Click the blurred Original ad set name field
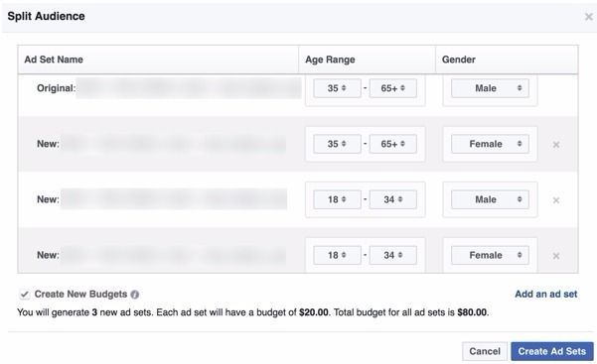The width and height of the screenshot is (597, 364). [x=189, y=88]
